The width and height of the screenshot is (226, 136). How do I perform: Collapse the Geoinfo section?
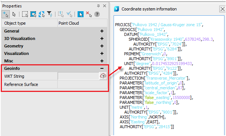[x=102, y=68]
